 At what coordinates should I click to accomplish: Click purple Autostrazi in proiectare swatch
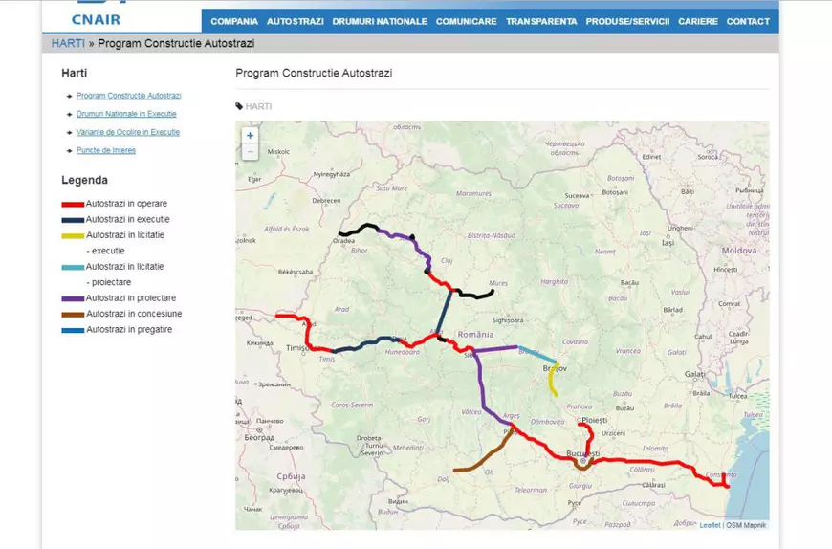[73, 299]
